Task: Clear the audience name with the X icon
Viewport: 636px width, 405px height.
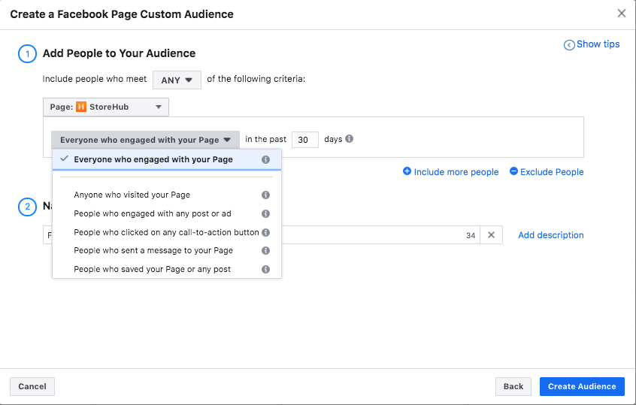Action: tap(491, 234)
